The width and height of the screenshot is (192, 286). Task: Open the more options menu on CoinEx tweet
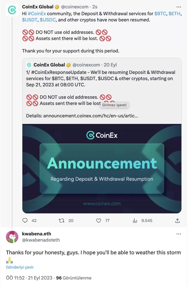179,7
